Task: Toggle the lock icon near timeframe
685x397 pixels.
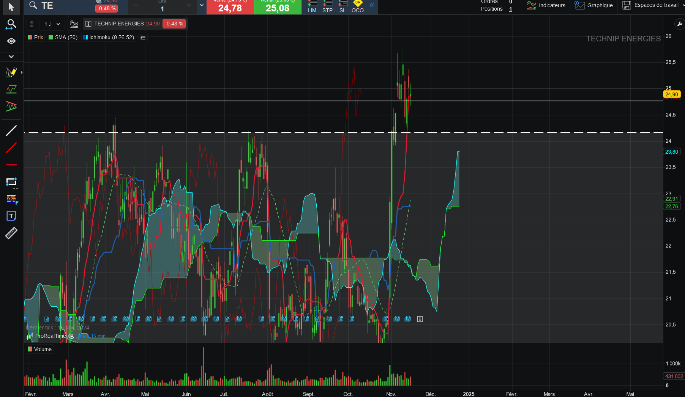Action: tap(32, 24)
